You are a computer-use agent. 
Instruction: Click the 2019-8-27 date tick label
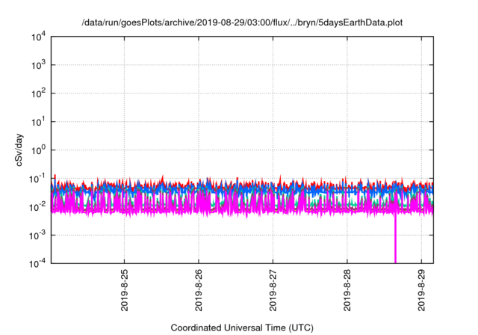[273, 290]
